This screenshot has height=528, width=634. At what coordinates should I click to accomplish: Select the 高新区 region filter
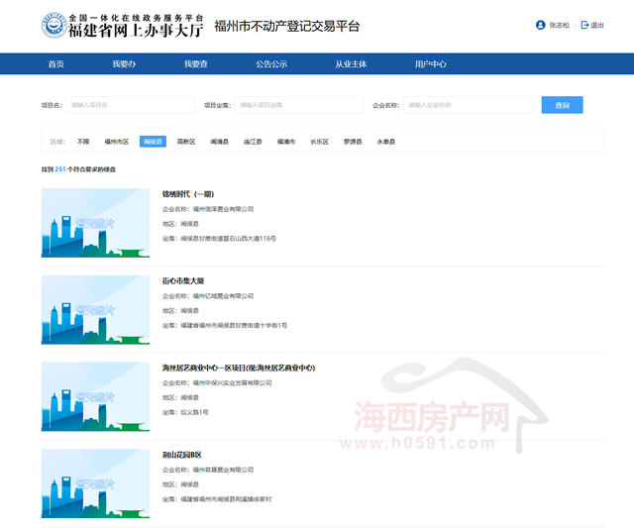point(186,142)
